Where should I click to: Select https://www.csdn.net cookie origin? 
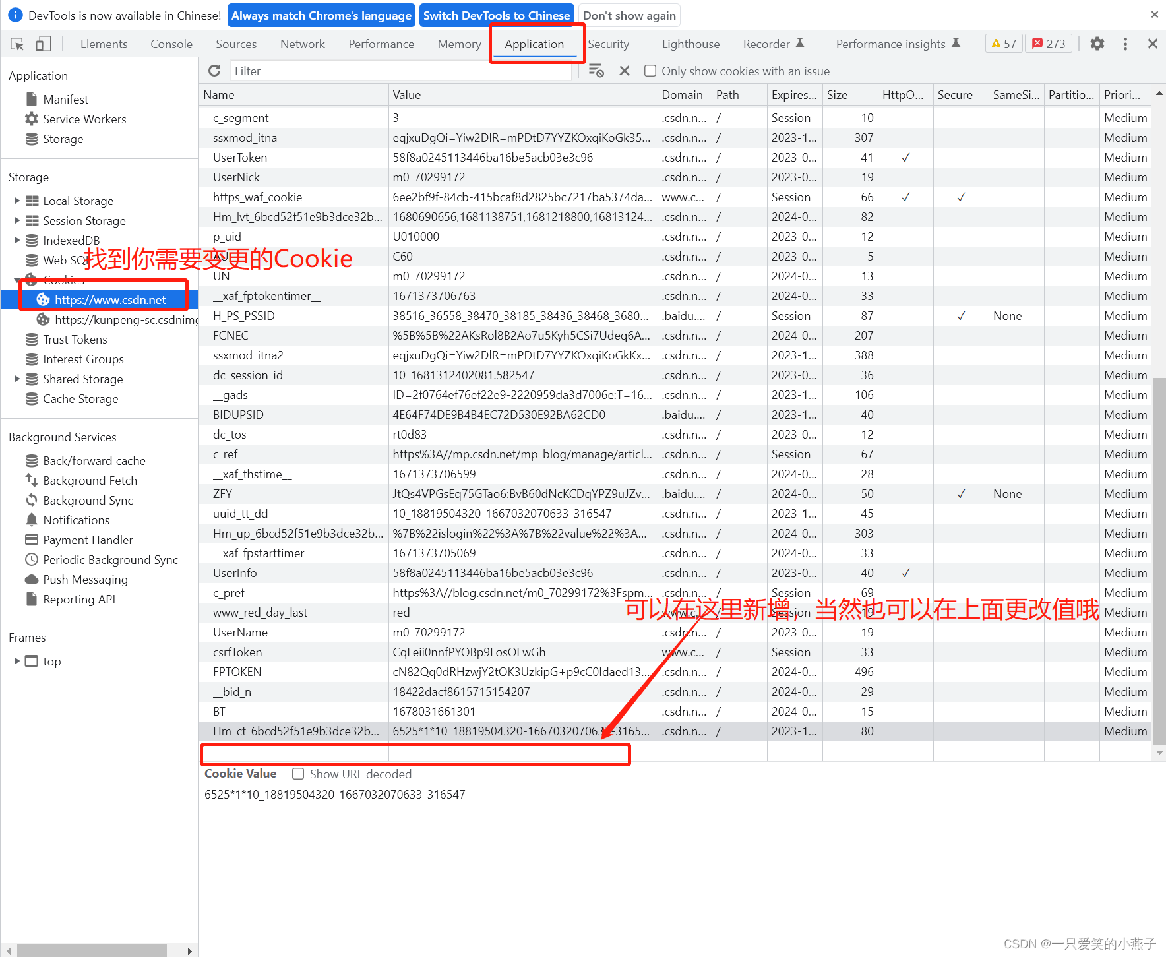[x=110, y=300]
